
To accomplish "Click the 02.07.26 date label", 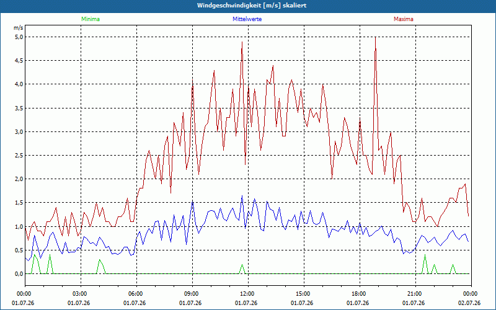I will (x=469, y=303).
